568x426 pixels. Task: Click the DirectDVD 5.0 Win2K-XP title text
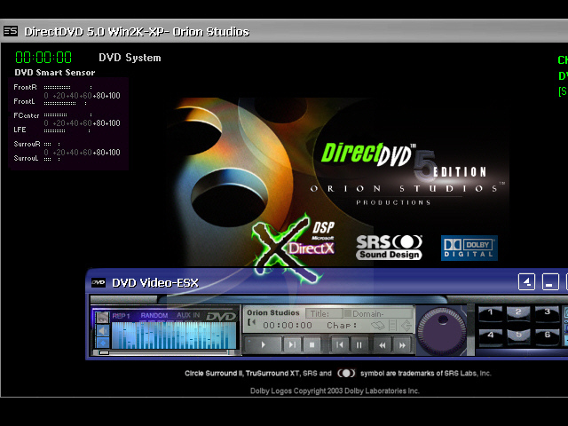point(137,32)
